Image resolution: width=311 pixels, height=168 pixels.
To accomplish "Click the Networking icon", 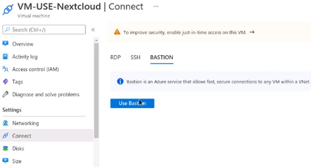I will point(5,123).
